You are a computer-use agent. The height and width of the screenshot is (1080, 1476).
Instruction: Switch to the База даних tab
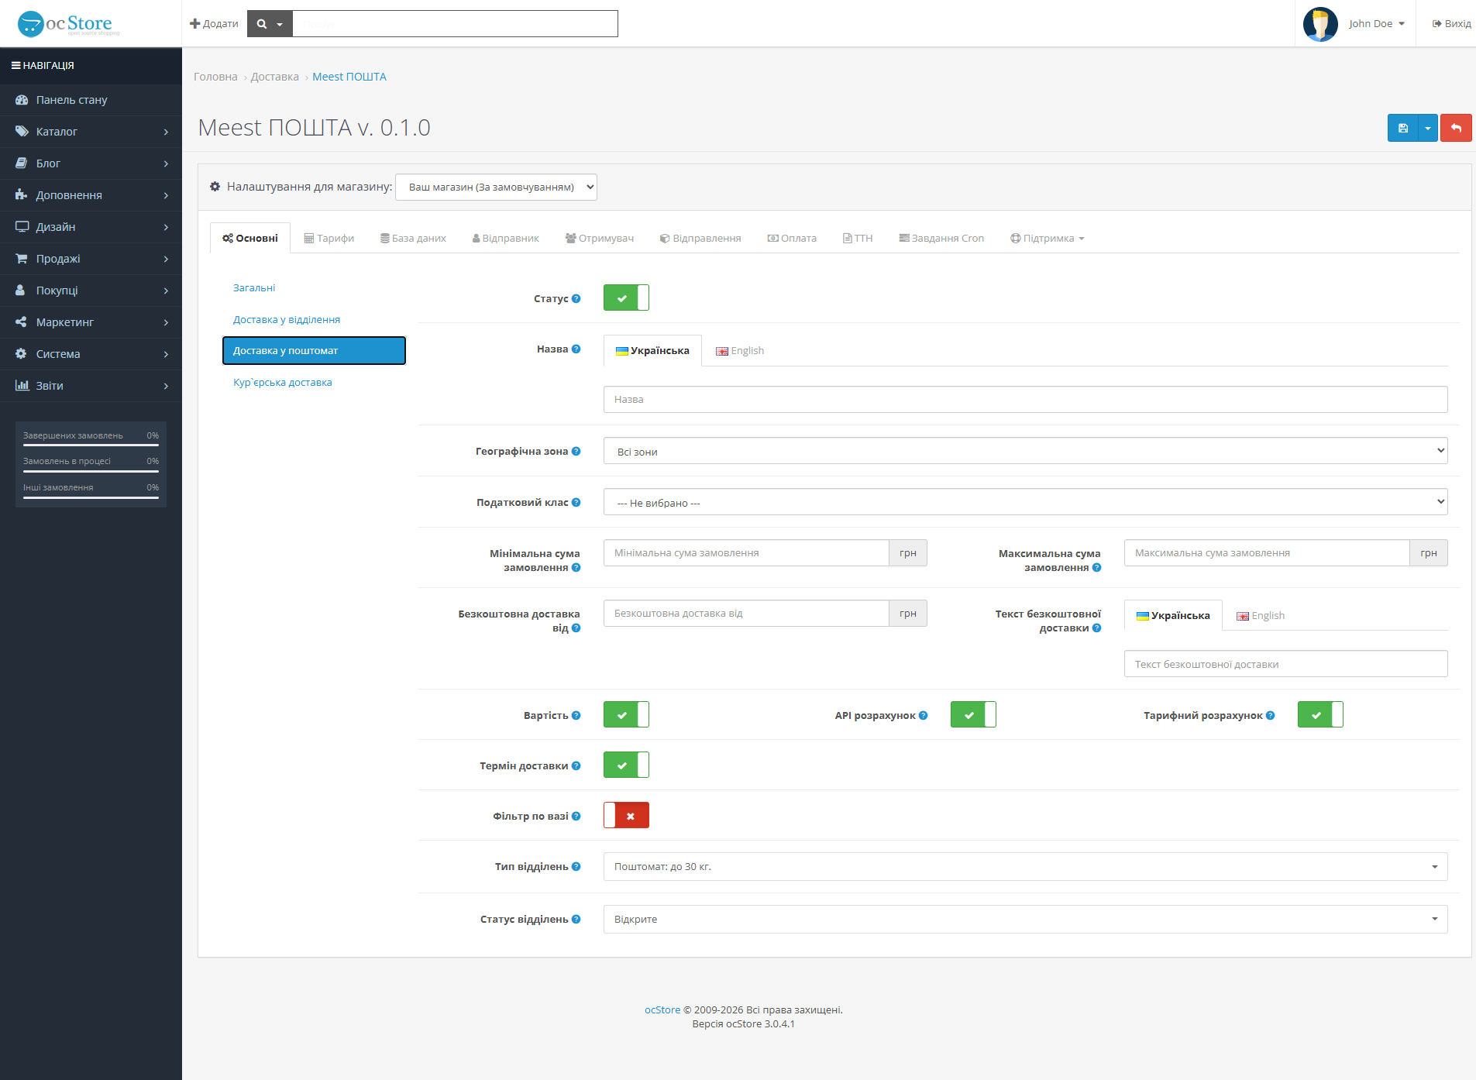pos(413,238)
